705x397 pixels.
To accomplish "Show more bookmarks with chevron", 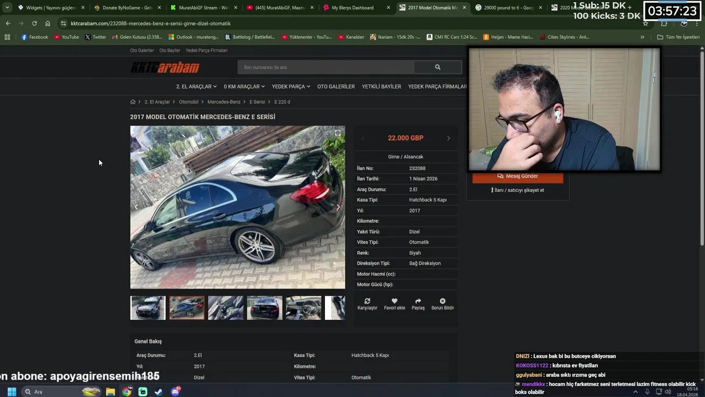I will click(642, 37).
